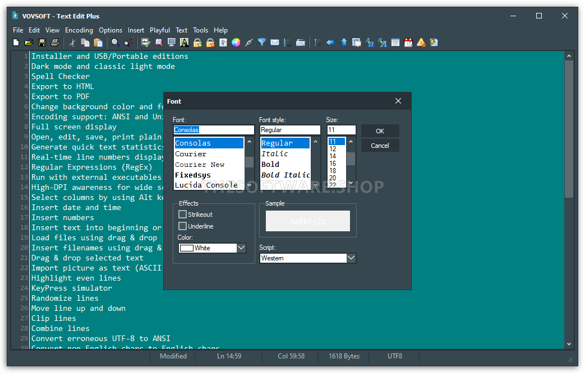The height and width of the screenshot is (373, 585).
Task: Select Bold Italic in font style list
Action: 285,175
